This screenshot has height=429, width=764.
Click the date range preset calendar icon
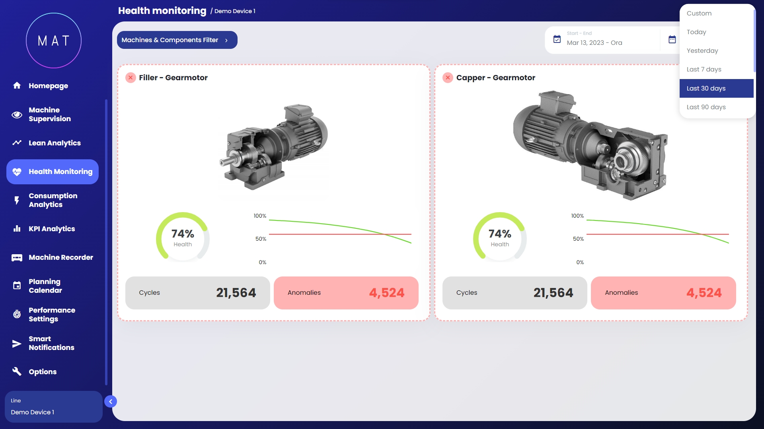pyautogui.click(x=672, y=39)
